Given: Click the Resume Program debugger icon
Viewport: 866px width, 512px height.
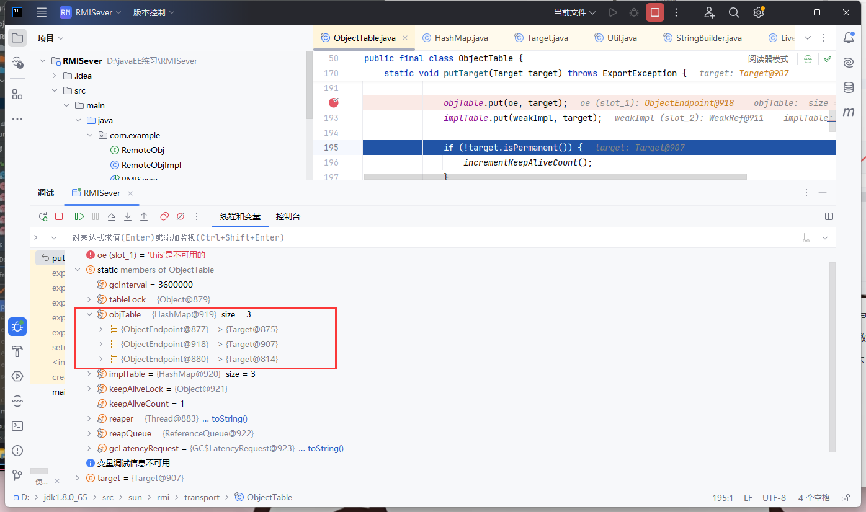Looking at the screenshot, I should 79,216.
